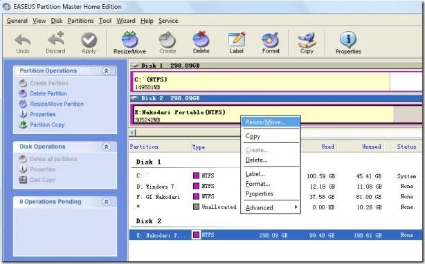Open the View menu
Image resolution: width=425 pixels, height=264 pixels.
(x=39, y=21)
